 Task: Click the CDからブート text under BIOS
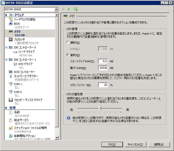(x=22, y=27)
